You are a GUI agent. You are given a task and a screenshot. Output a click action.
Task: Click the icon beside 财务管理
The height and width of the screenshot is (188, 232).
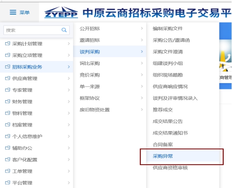(8, 102)
